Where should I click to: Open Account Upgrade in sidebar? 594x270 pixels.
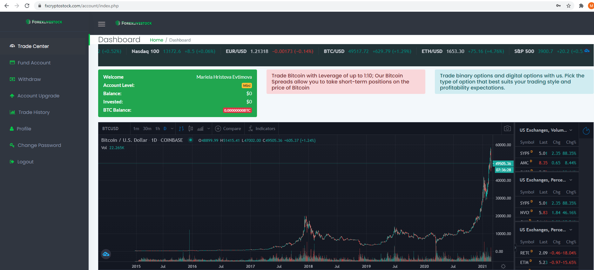pyautogui.click(x=38, y=96)
